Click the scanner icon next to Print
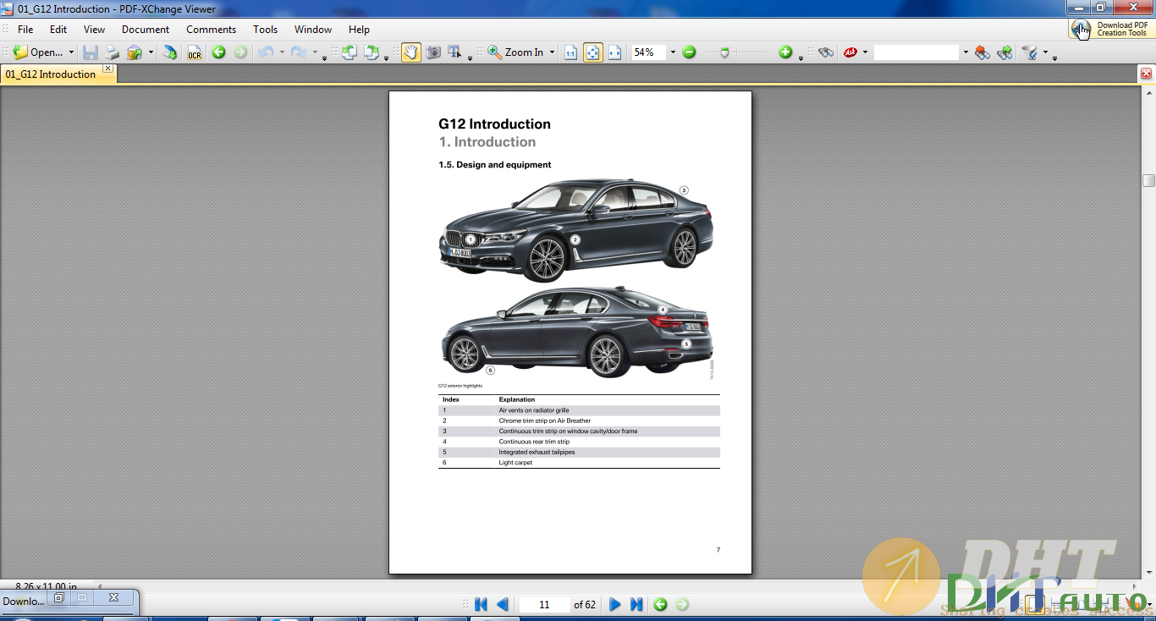The height and width of the screenshot is (621, 1156). coord(135,52)
